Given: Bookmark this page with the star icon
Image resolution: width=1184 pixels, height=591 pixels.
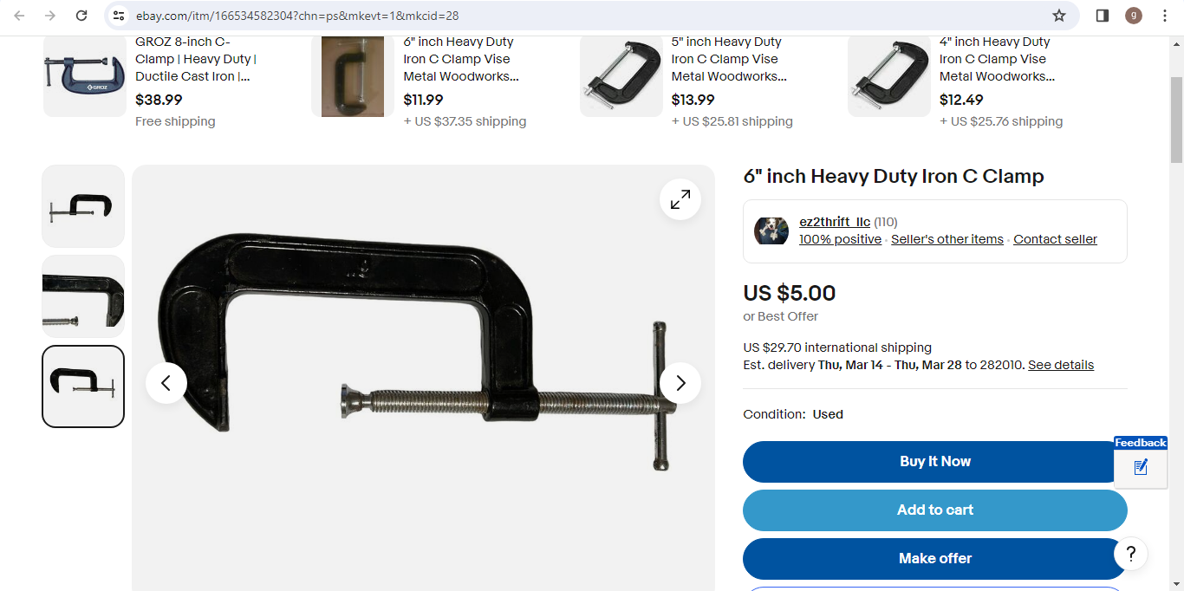Looking at the screenshot, I should click(x=1059, y=16).
